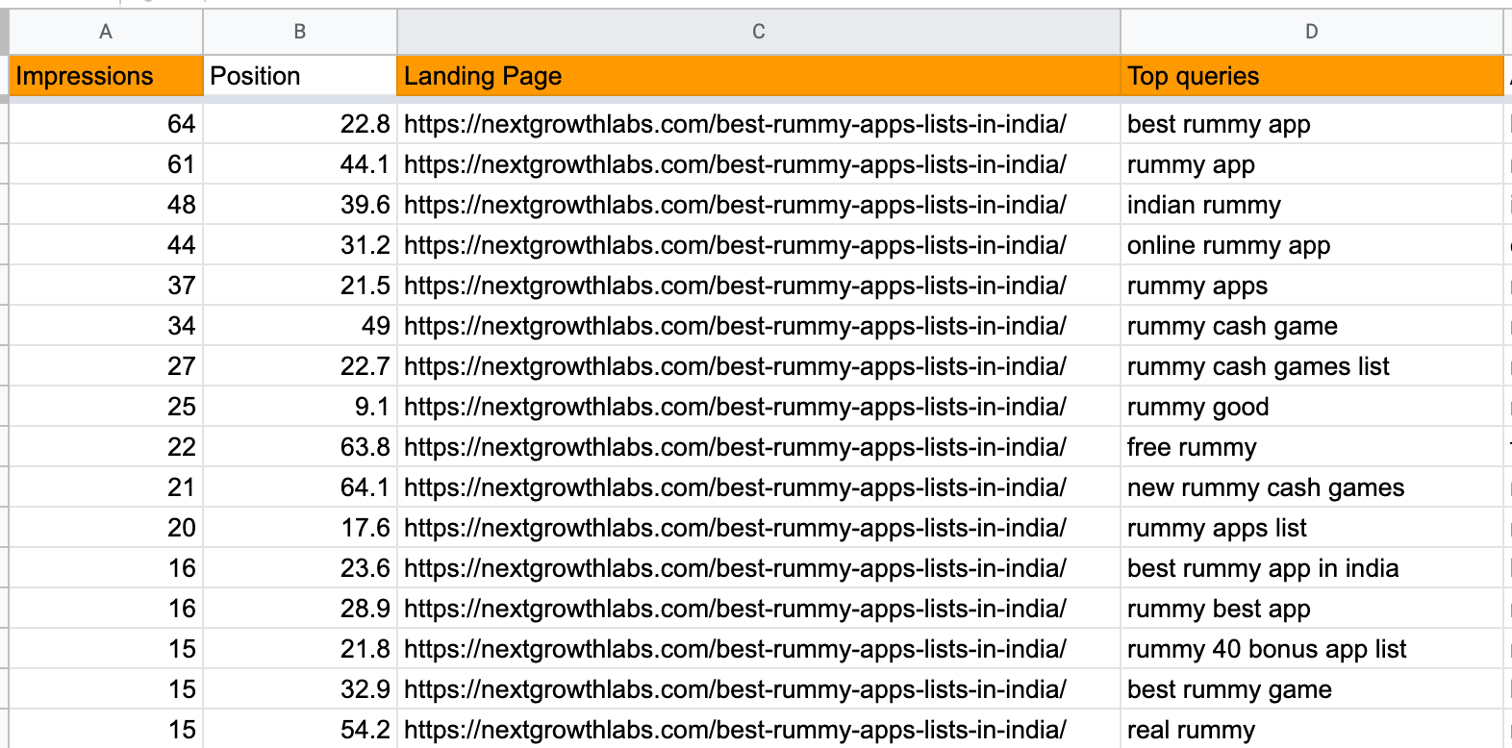Select column D header
This screenshot has height=748, width=1512.
[1312, 32]
